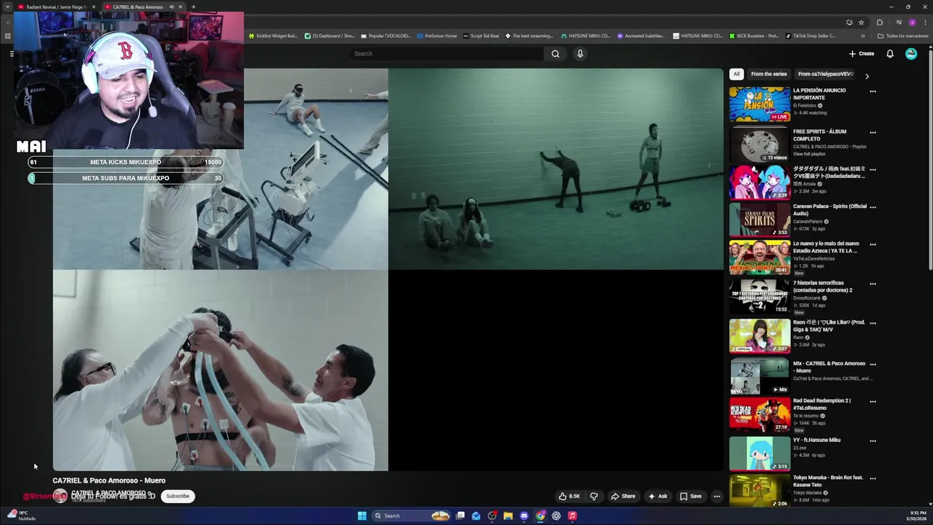
Task: Bookmark this page with the star icon
Action: [x=861, y=22]
